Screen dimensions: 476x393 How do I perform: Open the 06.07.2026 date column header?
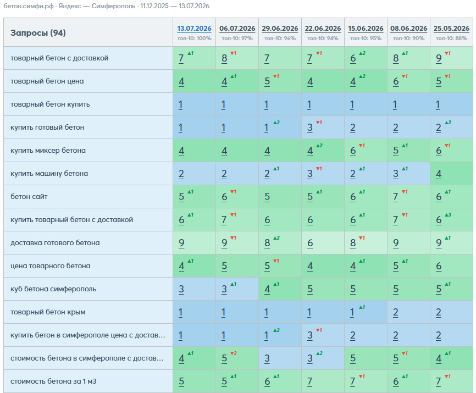pyautogui.click(x=237, y=29)
